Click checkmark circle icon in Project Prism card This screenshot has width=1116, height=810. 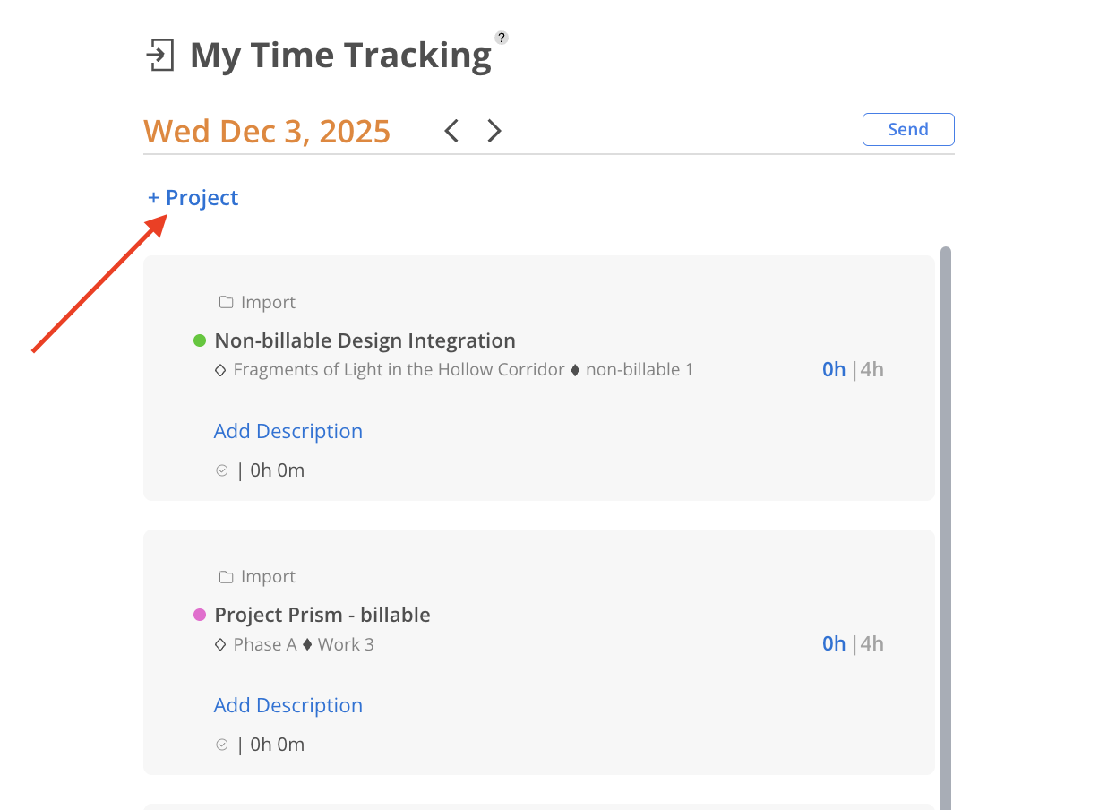click(222, 745)
